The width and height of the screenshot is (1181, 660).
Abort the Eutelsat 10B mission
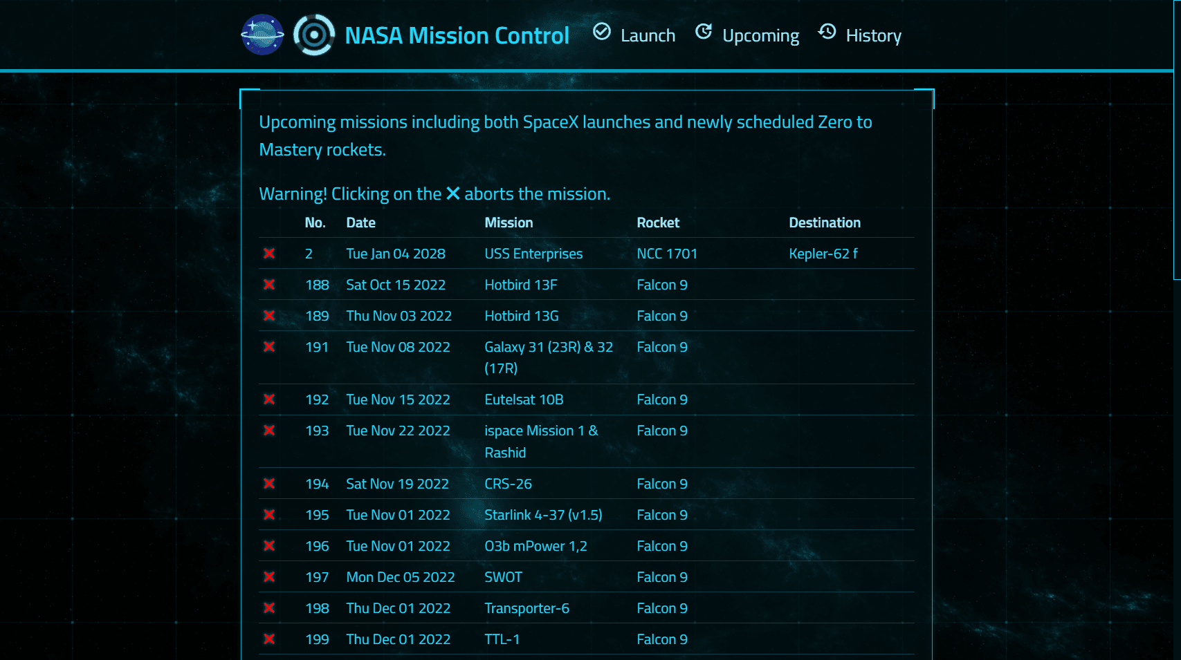coord(268,399)
